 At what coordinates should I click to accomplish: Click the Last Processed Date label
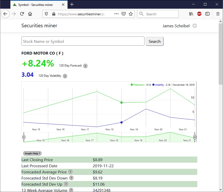[39, 166]
